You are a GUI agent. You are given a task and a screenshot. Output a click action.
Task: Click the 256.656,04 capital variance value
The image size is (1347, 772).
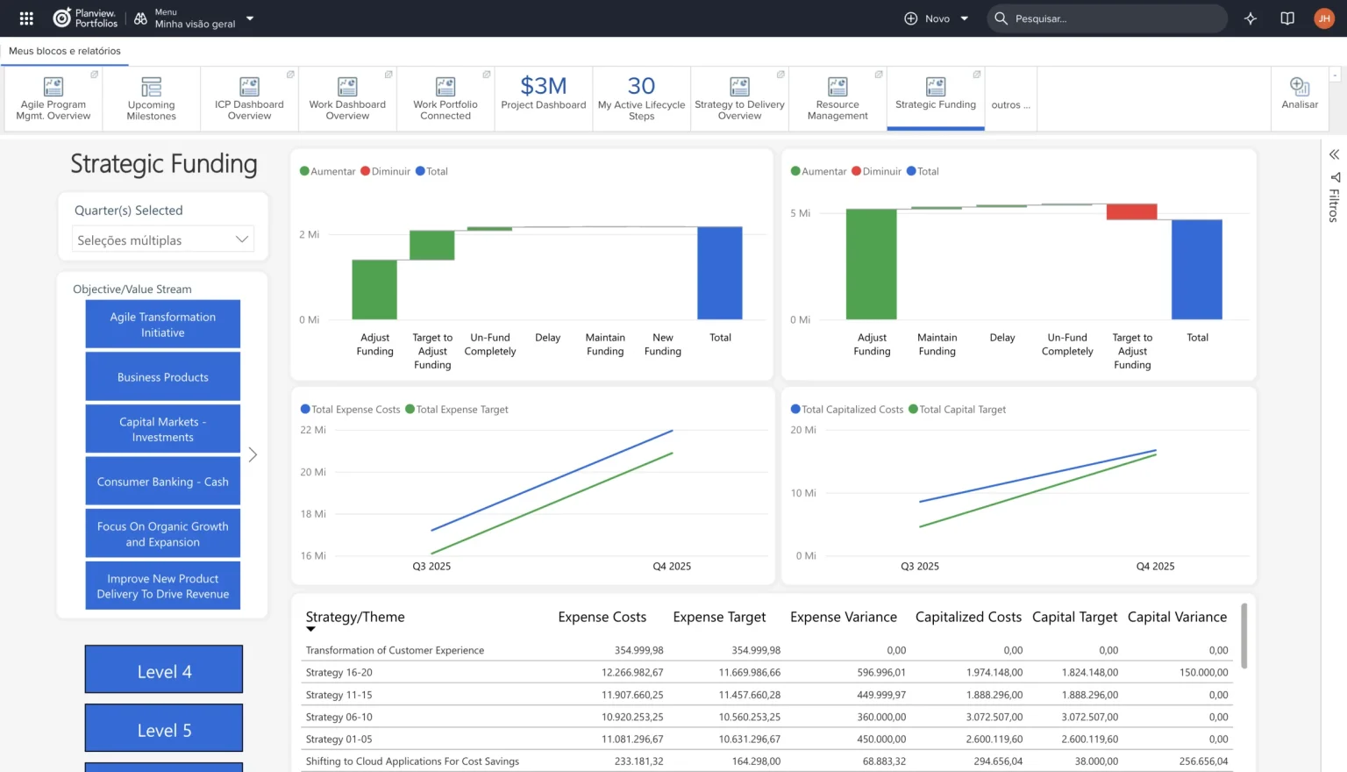tap(1203, 761)
